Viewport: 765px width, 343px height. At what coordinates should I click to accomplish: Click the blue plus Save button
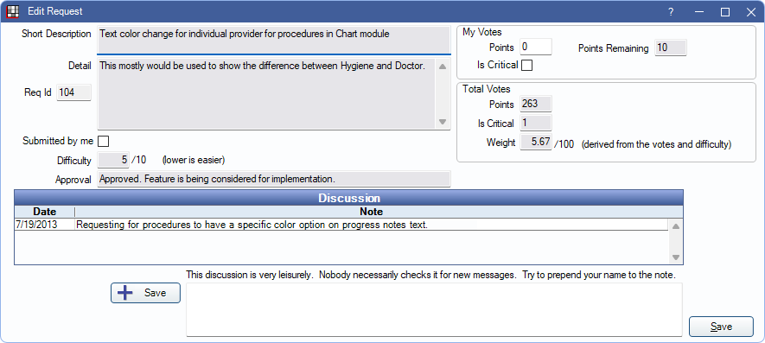click(x=145, y=293)
